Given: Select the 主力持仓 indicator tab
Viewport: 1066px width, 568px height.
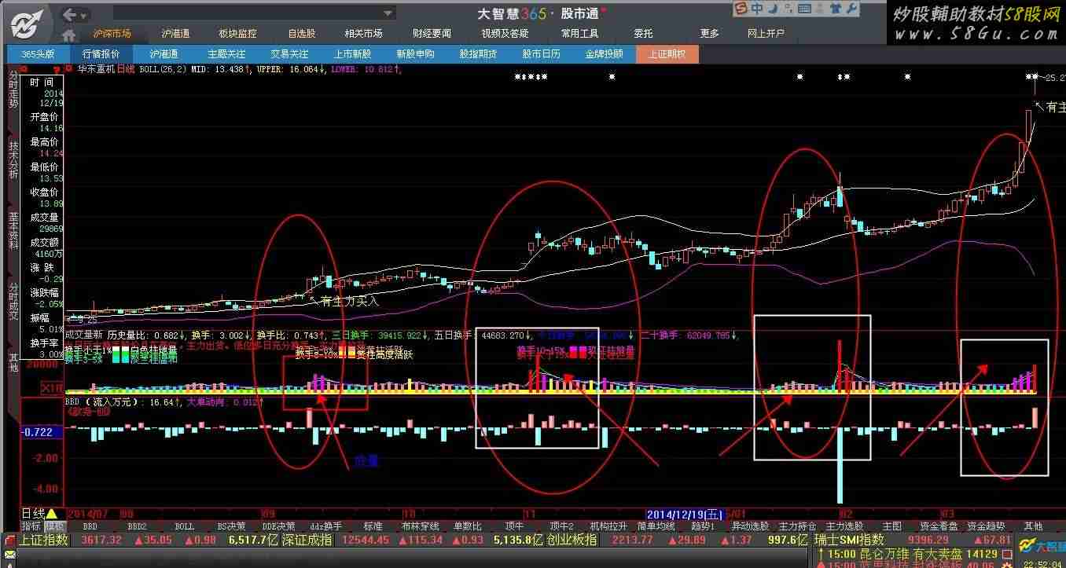Looking at the screenshot, I should 798,526.
